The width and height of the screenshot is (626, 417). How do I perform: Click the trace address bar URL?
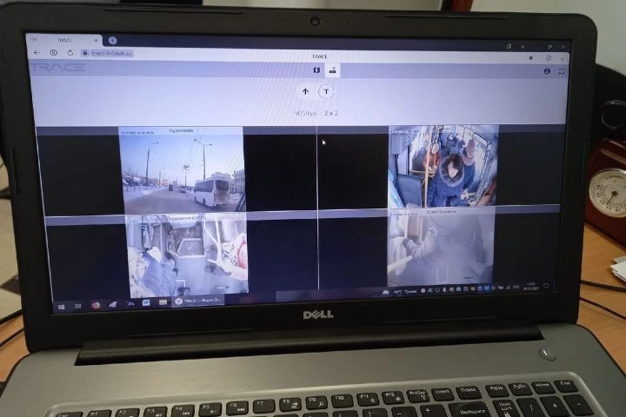pyautogui.click(x=112, y=53)
